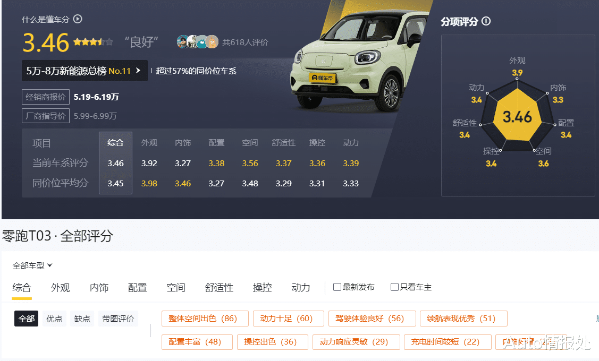599x361 pixels.
Task: Select the 续航表现优秀 (51) tag
Action: pos(464,318)
